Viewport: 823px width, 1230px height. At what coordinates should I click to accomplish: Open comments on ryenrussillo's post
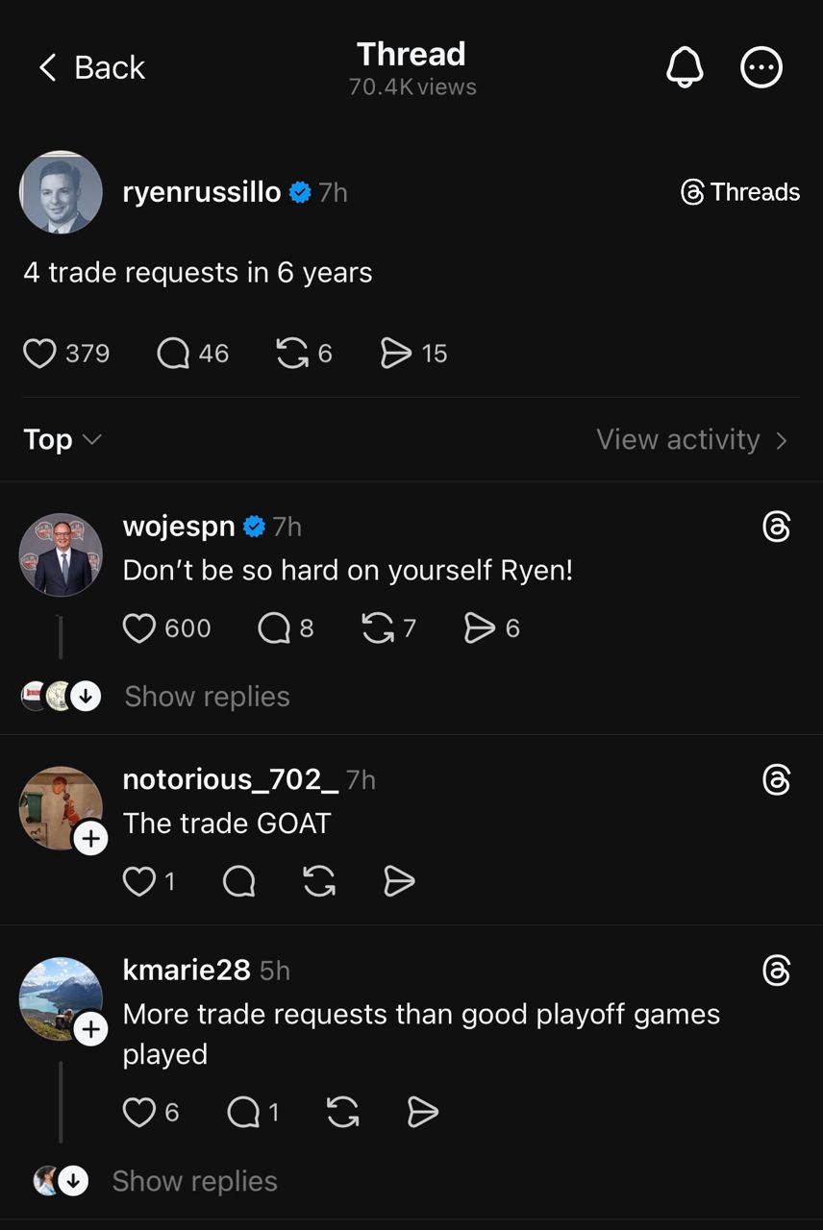click(x=173, y=354)
